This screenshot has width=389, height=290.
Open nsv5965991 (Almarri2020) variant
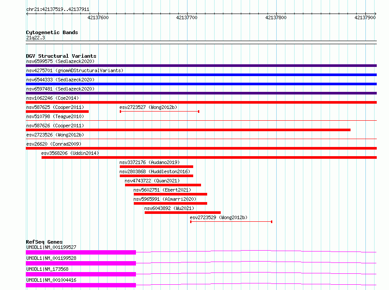pos(165,199)
